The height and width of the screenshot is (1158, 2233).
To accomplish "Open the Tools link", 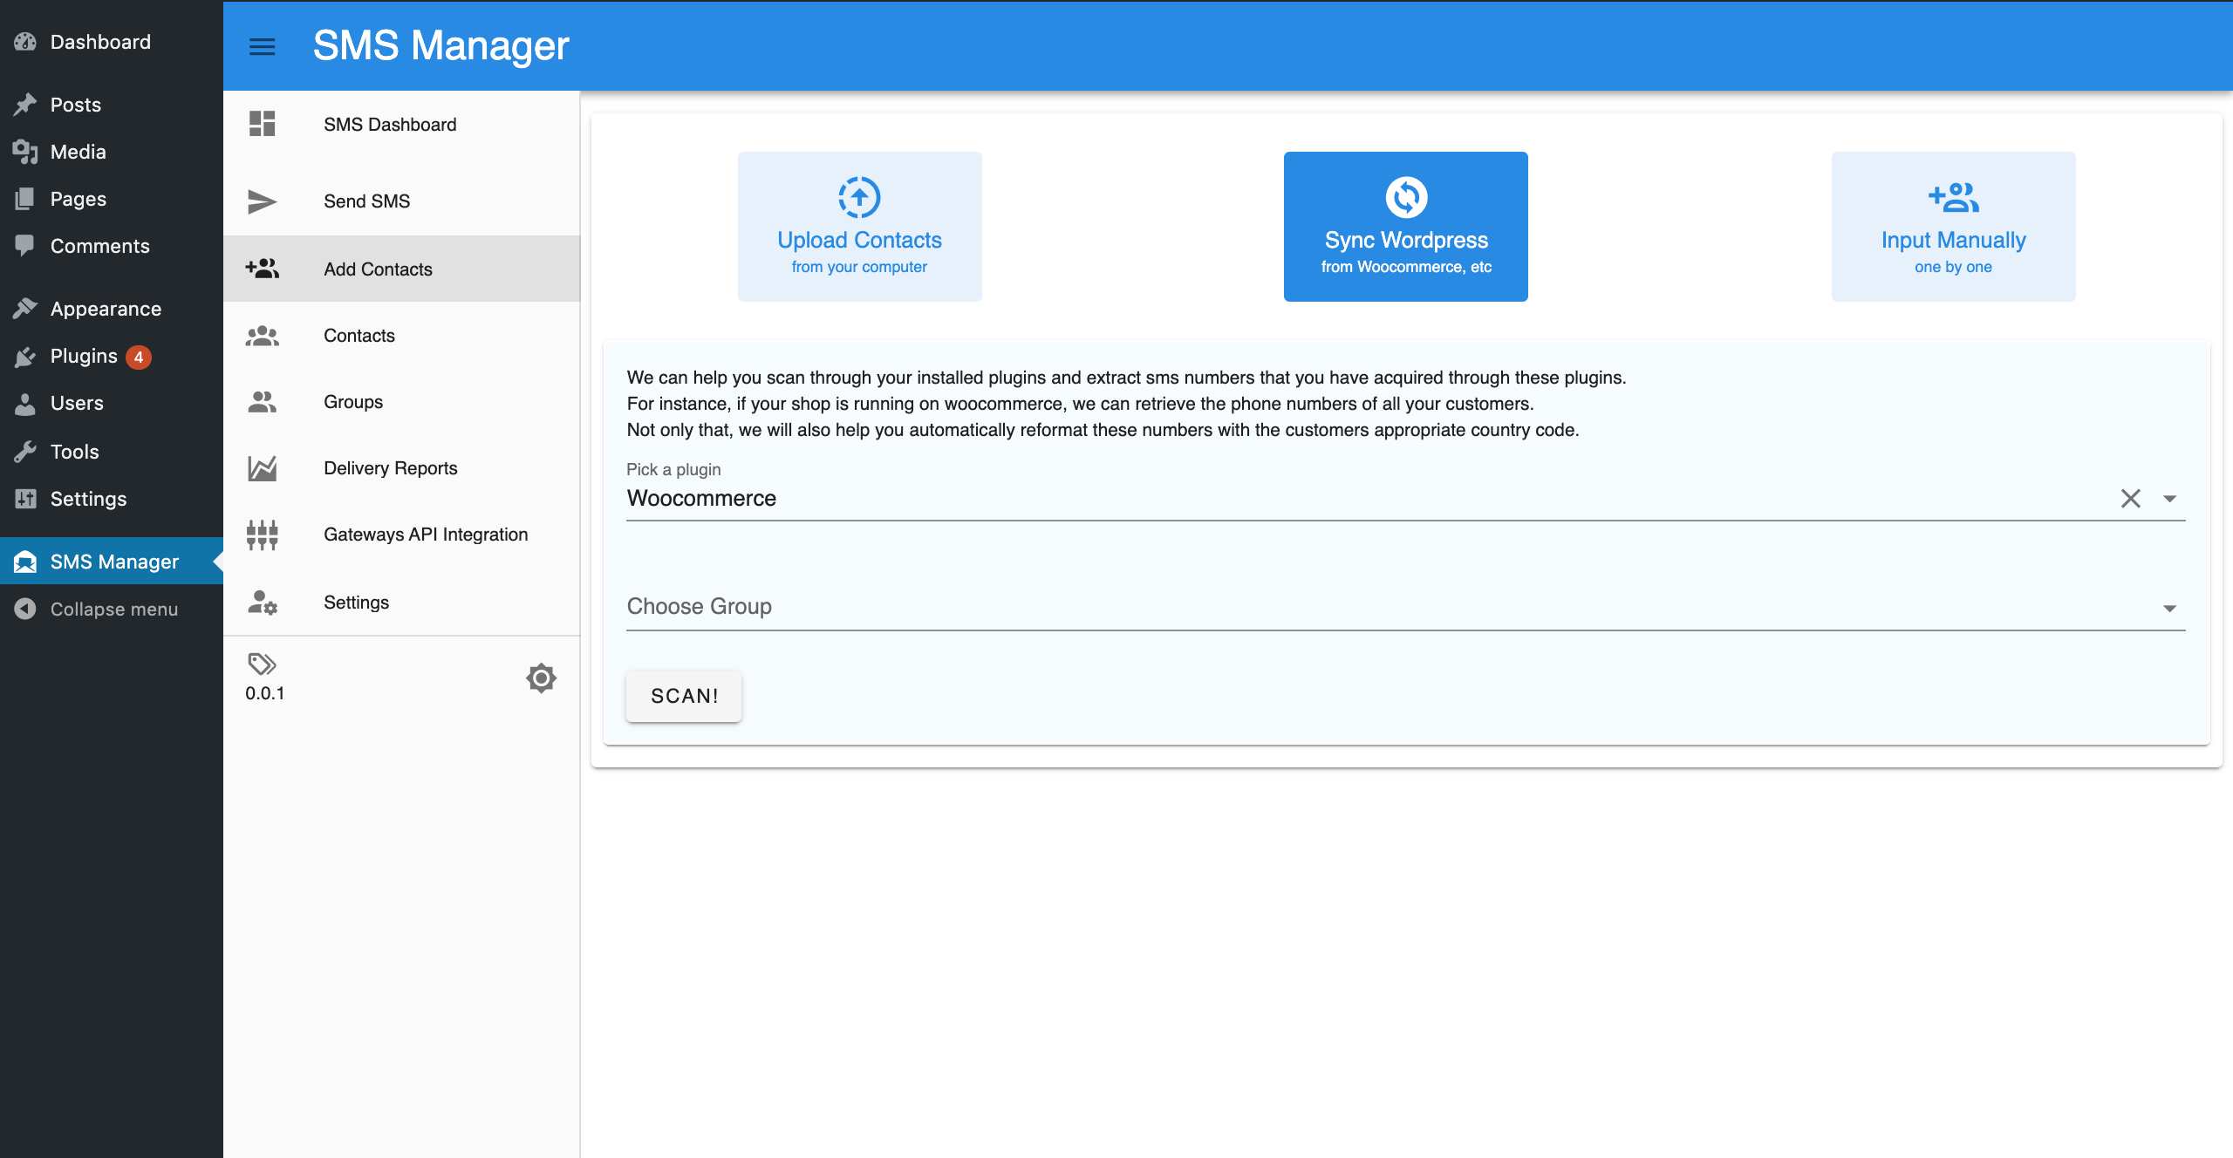I will pos(74,452).
